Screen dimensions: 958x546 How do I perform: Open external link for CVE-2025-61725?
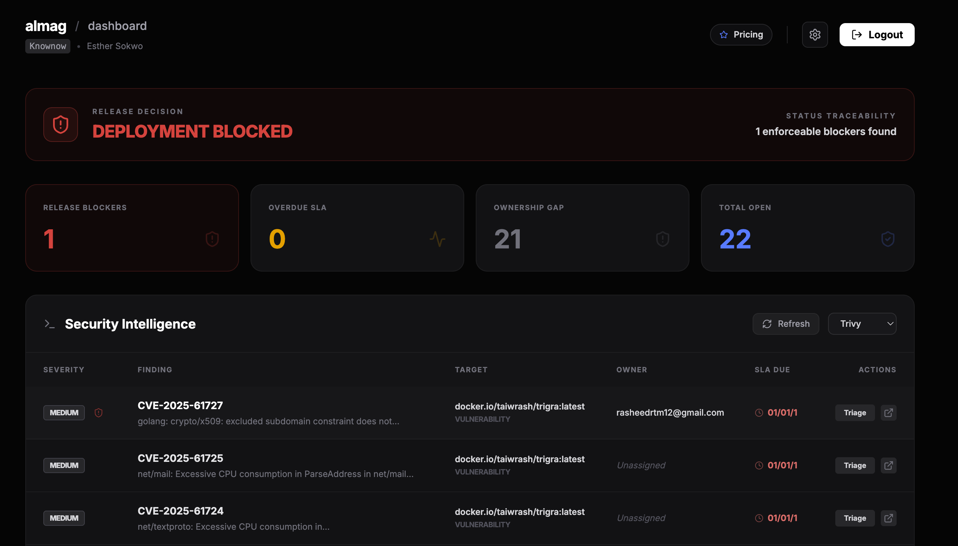[888, 465]
